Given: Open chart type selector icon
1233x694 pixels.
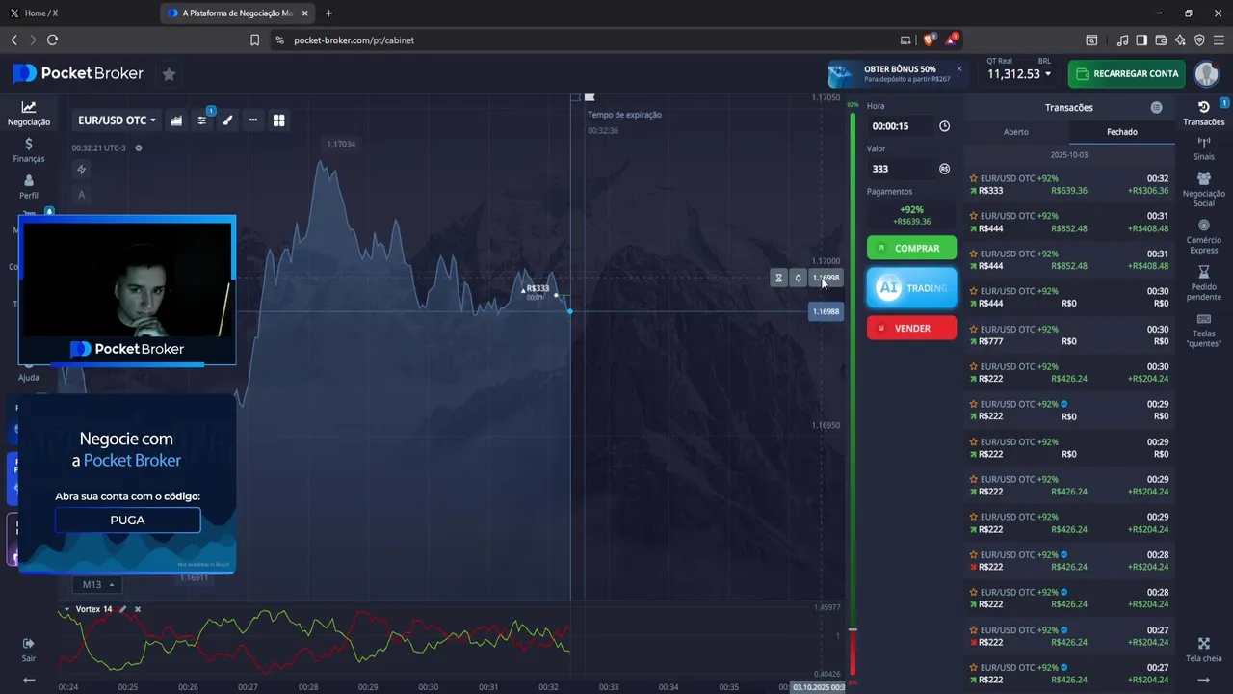Looking at the screenshot, I should click(176, 120).
